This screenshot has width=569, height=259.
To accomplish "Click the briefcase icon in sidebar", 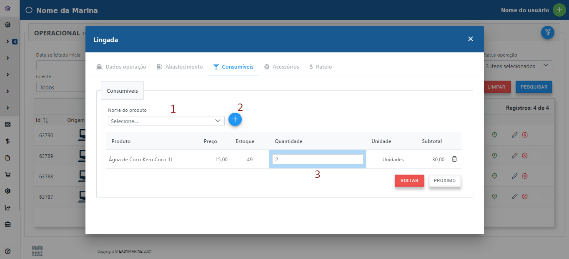I will point(8,224).
